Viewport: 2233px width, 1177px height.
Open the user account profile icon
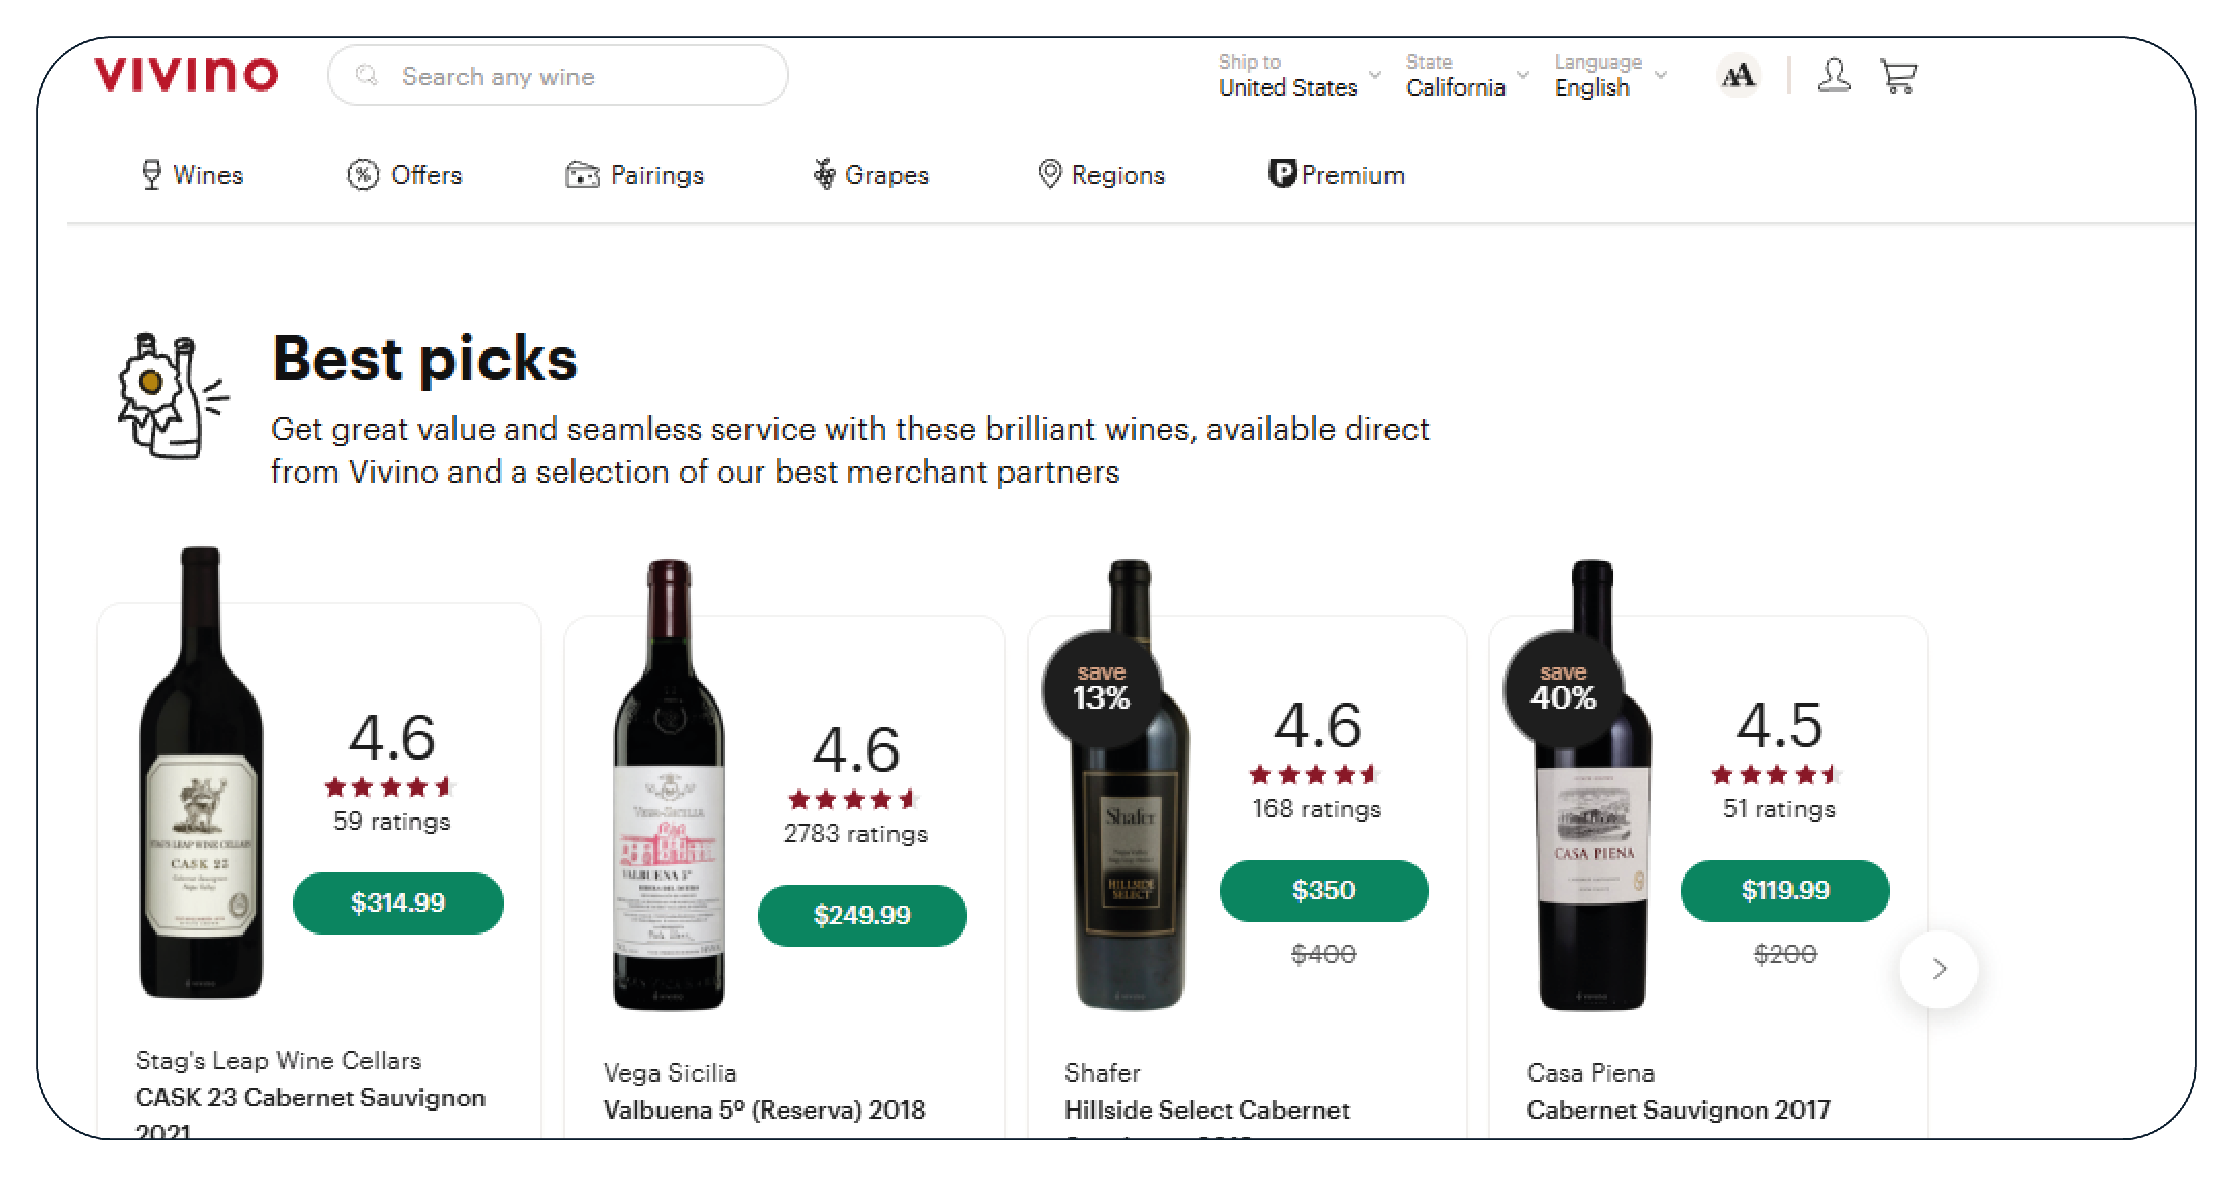[x=1832, y=75]
